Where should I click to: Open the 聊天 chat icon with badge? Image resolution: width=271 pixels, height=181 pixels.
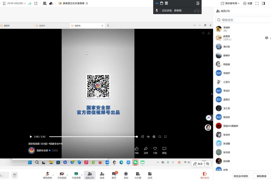[114, 175]
